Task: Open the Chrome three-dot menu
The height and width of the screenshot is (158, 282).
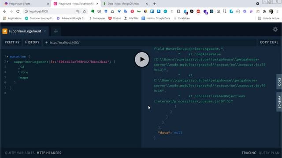Action: click(x=278, y=11)
